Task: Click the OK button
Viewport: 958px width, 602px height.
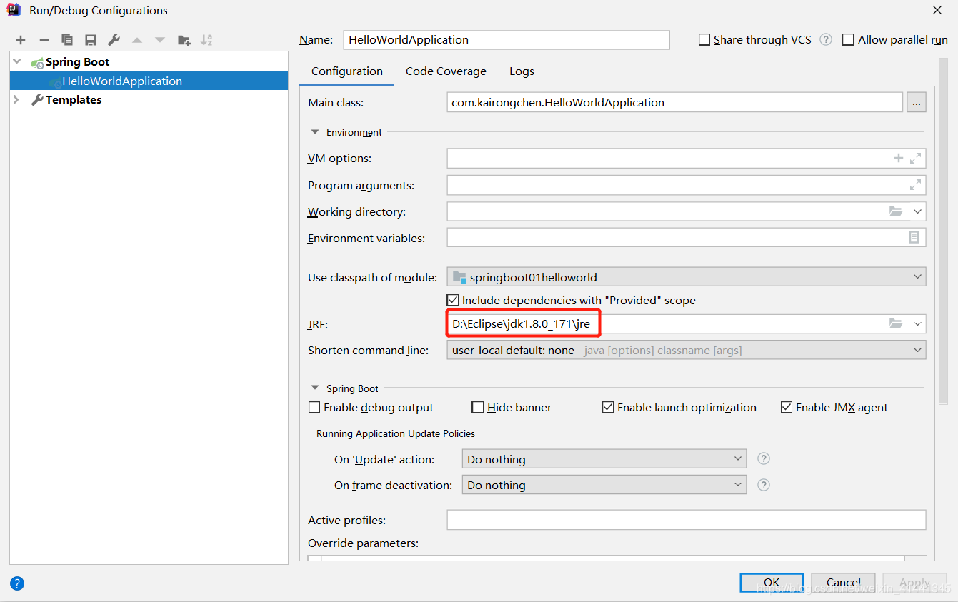Action: point(772,582)
